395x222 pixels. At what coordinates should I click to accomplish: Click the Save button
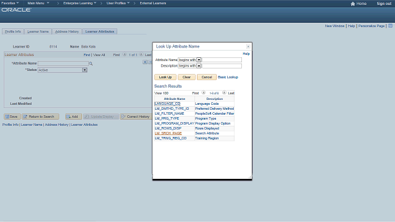click(12, 117)
